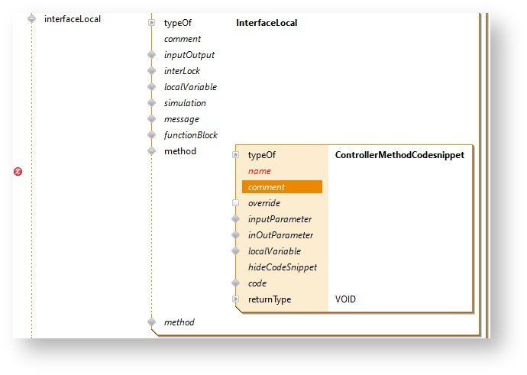
Task: Click the ControllerMethodCodesnippet type value
Action: tap(399, 155)
